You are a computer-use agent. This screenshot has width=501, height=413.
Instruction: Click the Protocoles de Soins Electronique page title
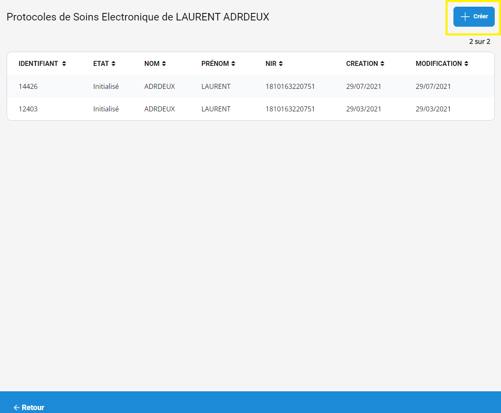[x=138, y=17]
